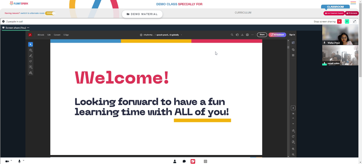Click the 2 people in call text

coord(14,21)
